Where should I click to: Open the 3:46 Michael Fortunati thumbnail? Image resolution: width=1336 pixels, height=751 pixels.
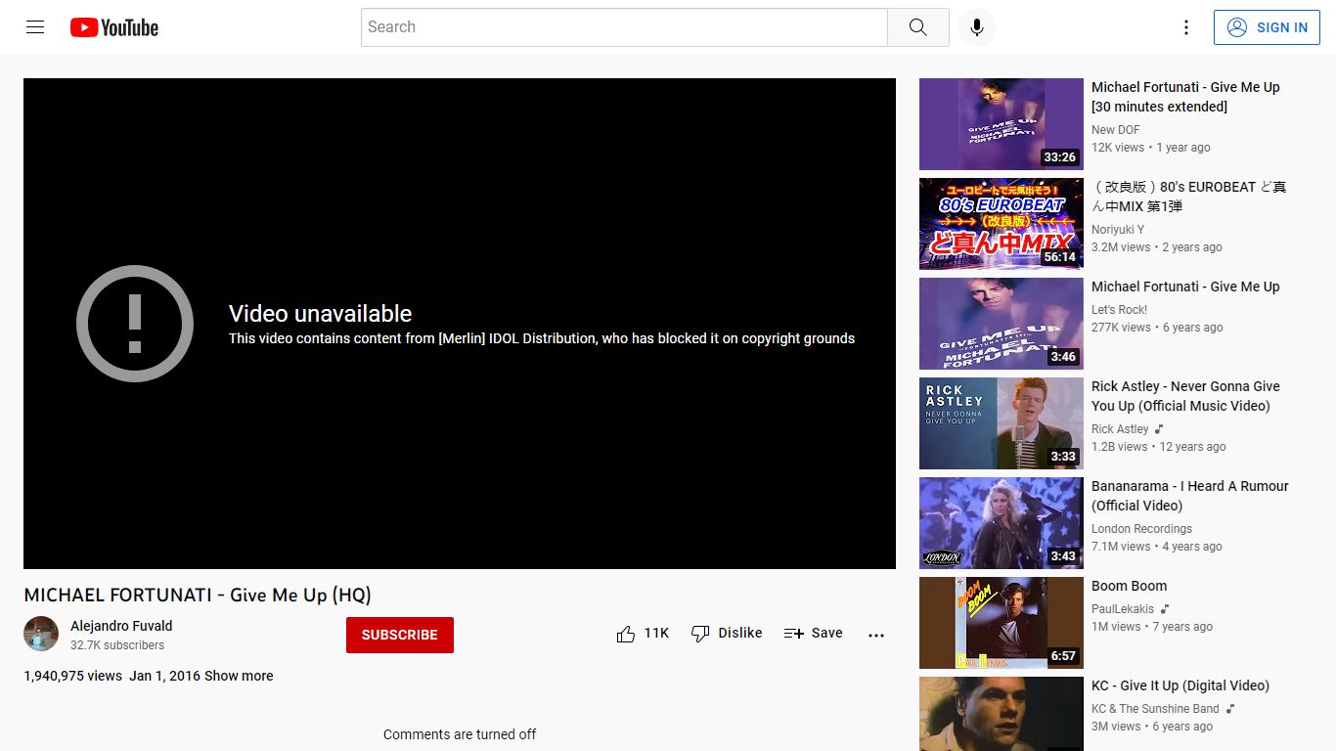tap(1002, 324)
